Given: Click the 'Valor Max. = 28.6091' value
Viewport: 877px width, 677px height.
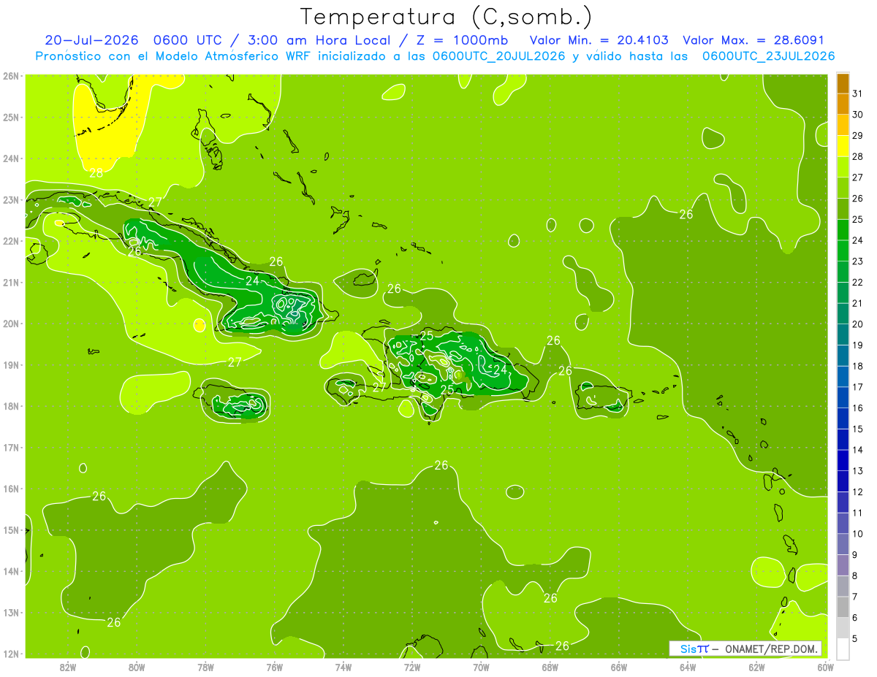Looking at the screenshot, I should 753,40.
